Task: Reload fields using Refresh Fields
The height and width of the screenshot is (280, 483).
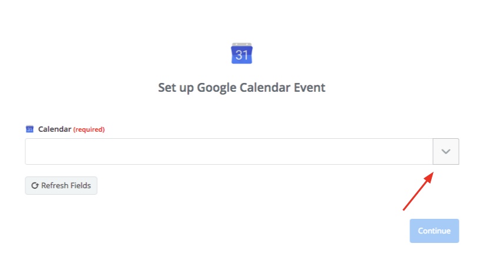Action: click(x=61, y=185)
